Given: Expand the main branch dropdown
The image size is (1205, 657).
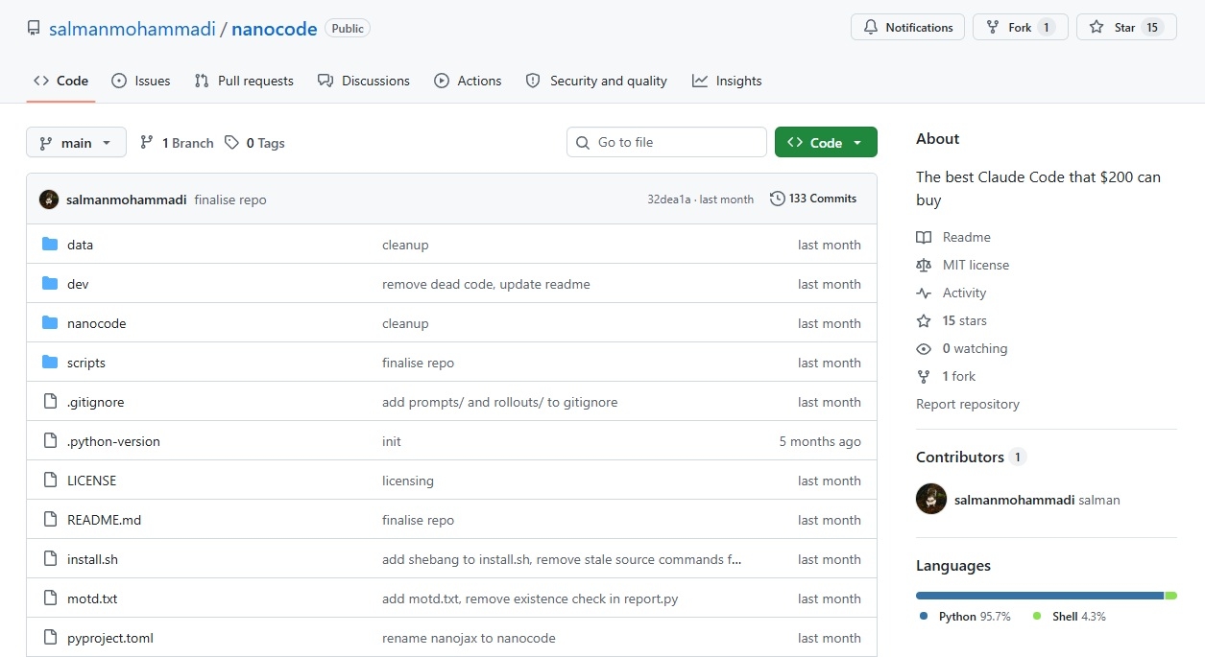Looking at the screenshot, I should [x=76, y=143].
